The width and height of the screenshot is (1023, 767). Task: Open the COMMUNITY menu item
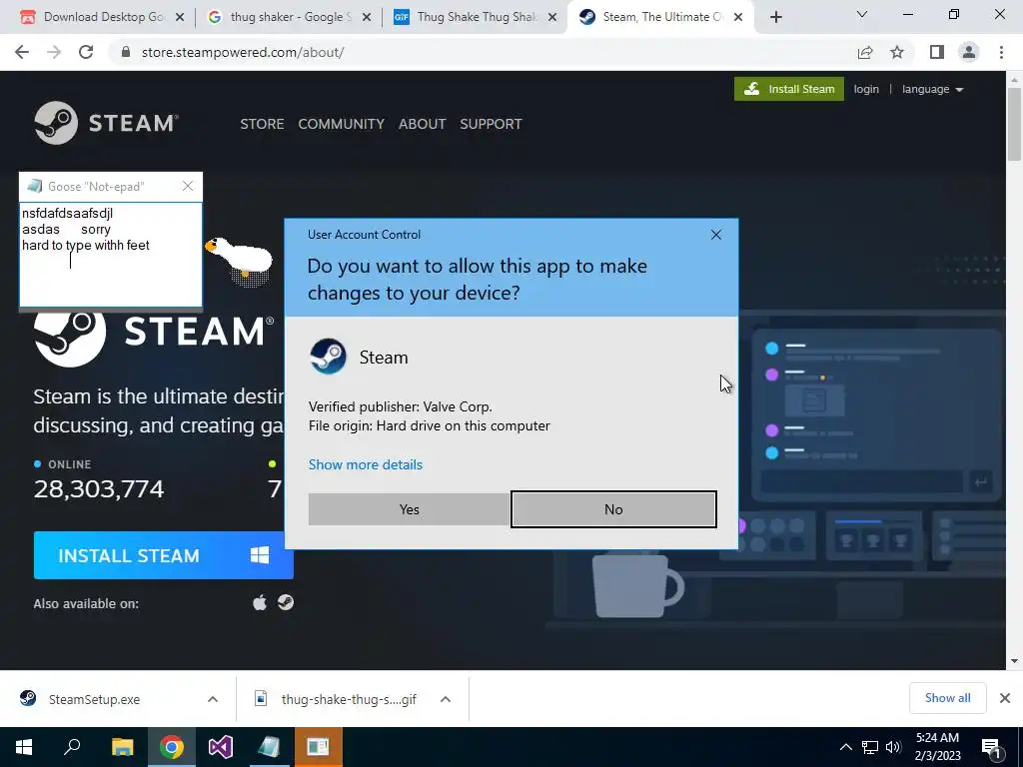342,124
